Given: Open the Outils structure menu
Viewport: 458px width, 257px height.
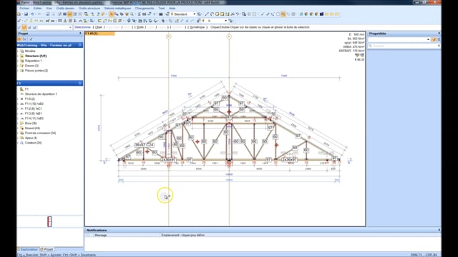Looking at the screenshot, I should [89, 8].
